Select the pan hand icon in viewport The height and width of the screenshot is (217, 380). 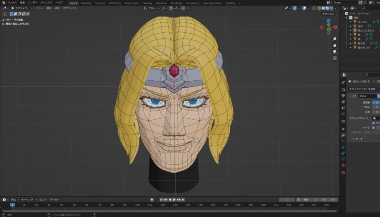tap(335, 46)
